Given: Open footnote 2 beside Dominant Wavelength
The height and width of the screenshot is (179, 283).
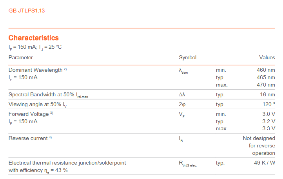Looking at the screenshot, I should click(x=65, y=69).
